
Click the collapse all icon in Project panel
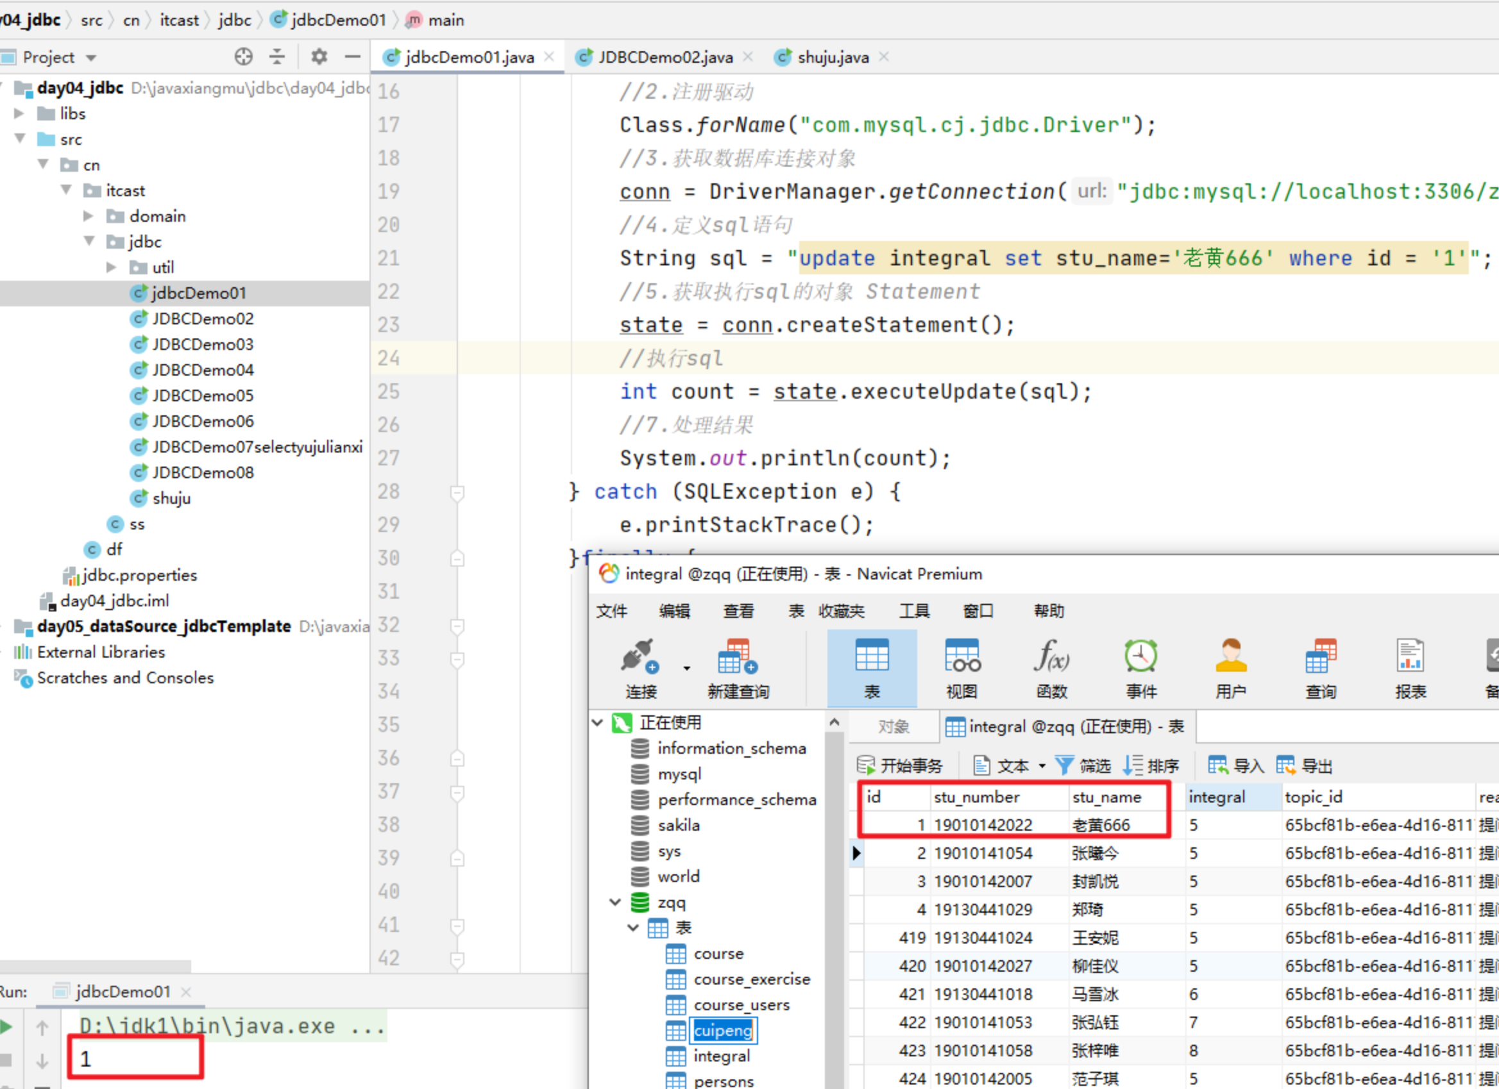coord(277,57)
